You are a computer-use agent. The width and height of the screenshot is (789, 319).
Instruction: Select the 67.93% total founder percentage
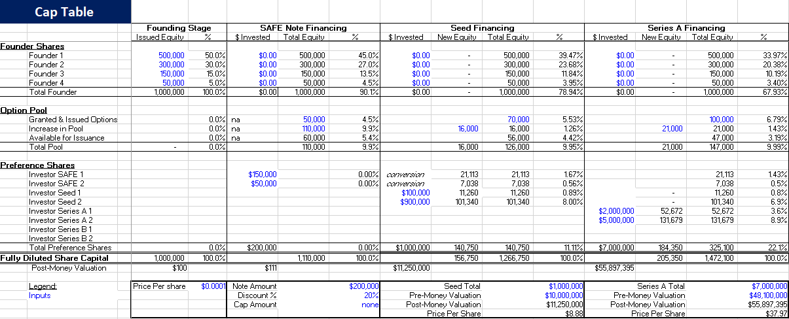click(x=777, y=92)
